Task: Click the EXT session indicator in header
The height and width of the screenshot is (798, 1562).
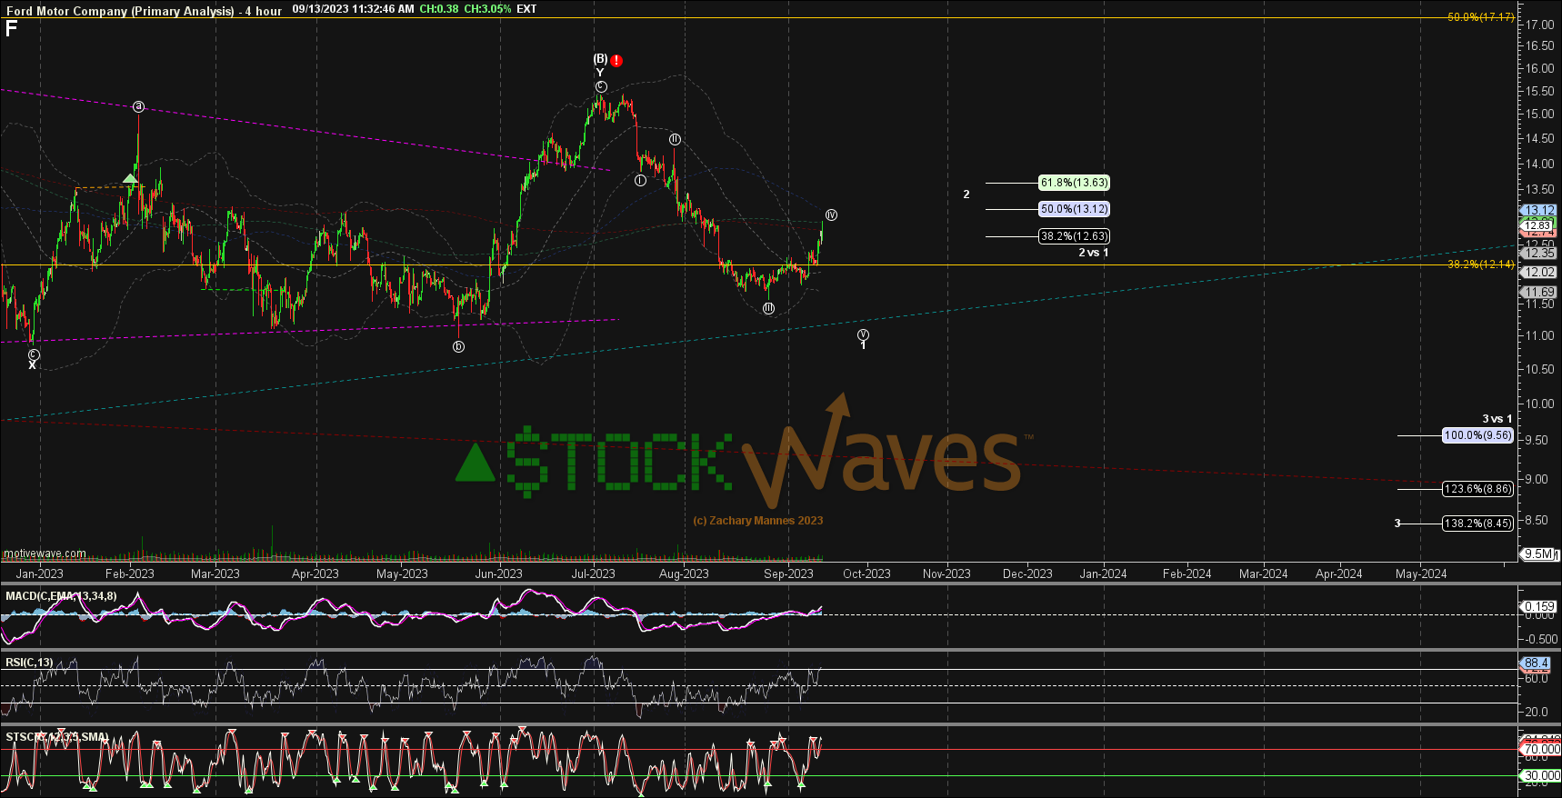Action: tap(526, 9)
